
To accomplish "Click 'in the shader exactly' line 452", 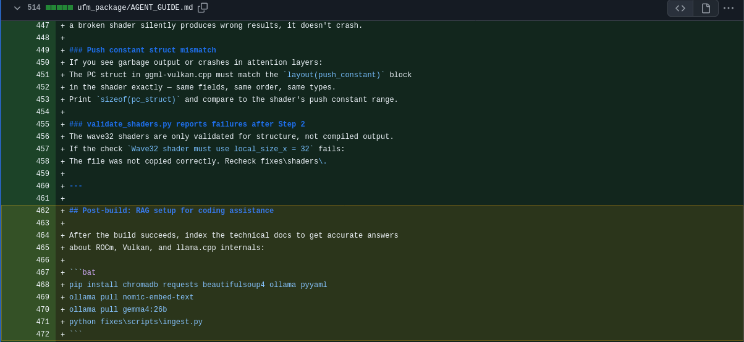I will [203, 88].
